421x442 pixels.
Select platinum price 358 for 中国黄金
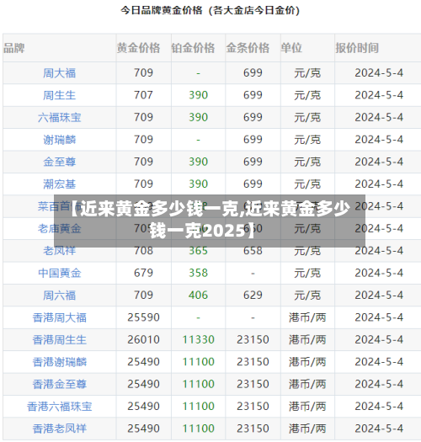pos(198,273)
